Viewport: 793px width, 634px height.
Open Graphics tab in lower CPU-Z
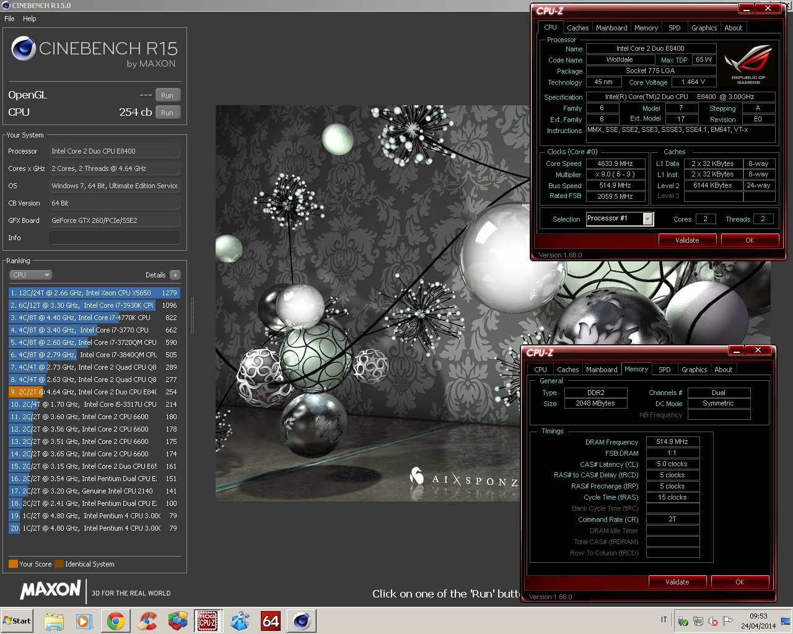(694, 370)
